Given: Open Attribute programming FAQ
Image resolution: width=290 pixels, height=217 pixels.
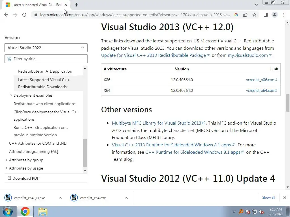Looking at the screenshot, I should click(x=33, y=151).
